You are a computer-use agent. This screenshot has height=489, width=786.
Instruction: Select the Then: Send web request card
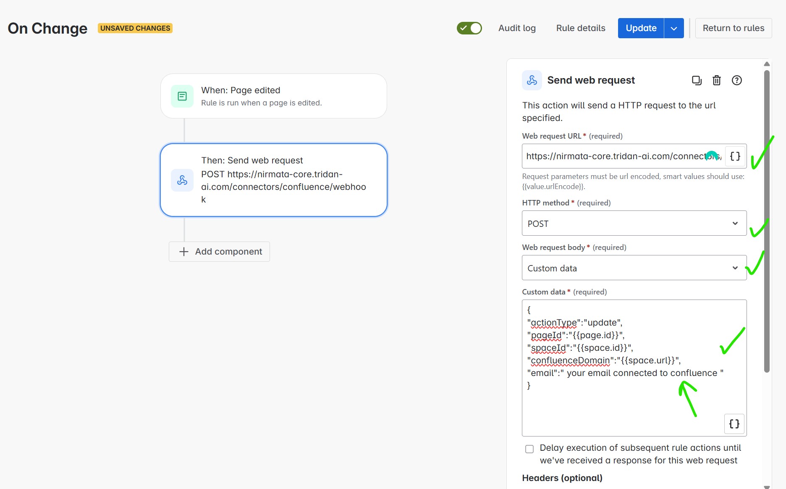coord(274,180)
